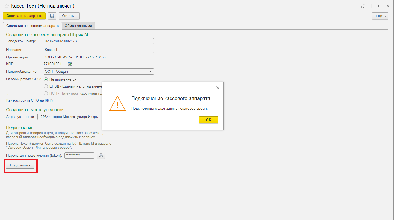Screen dimensions: 394x220
Task: Select the Сведения о кассовом аппарате tab
Action: [33, 26]
